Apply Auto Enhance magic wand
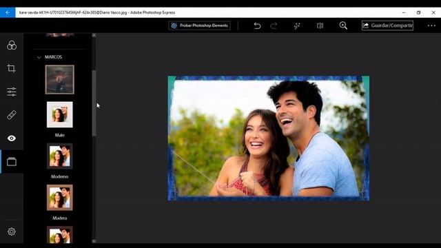 [x=297, y=25]
